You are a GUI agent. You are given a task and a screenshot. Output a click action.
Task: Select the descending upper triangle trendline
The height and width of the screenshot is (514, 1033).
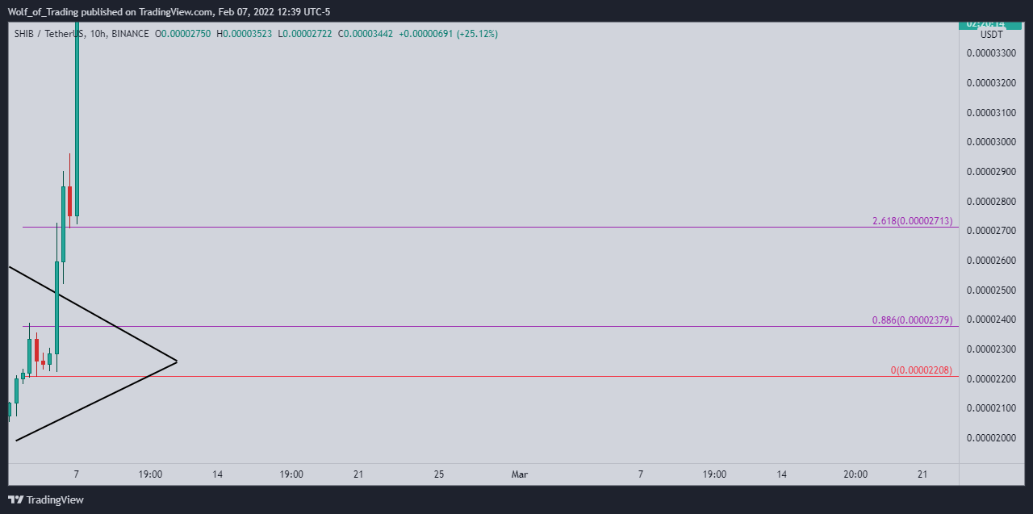click(92, 314)
